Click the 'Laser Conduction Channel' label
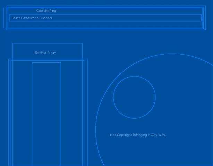213x166 pixels. click(32, 18)
